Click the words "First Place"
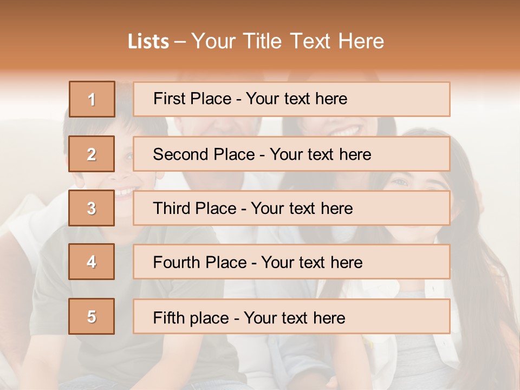Viewport: 520px width, 390px height. [x=193, y=99]
